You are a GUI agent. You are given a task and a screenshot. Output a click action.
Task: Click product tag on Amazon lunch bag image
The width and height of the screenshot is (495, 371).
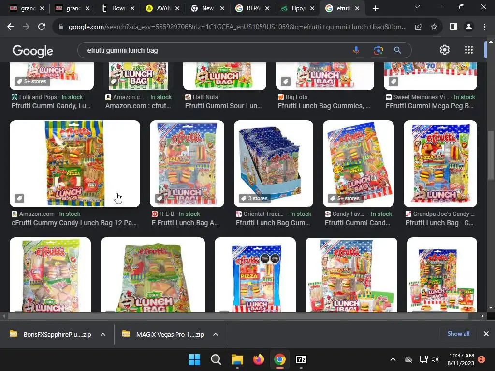[x=19, y=199]
